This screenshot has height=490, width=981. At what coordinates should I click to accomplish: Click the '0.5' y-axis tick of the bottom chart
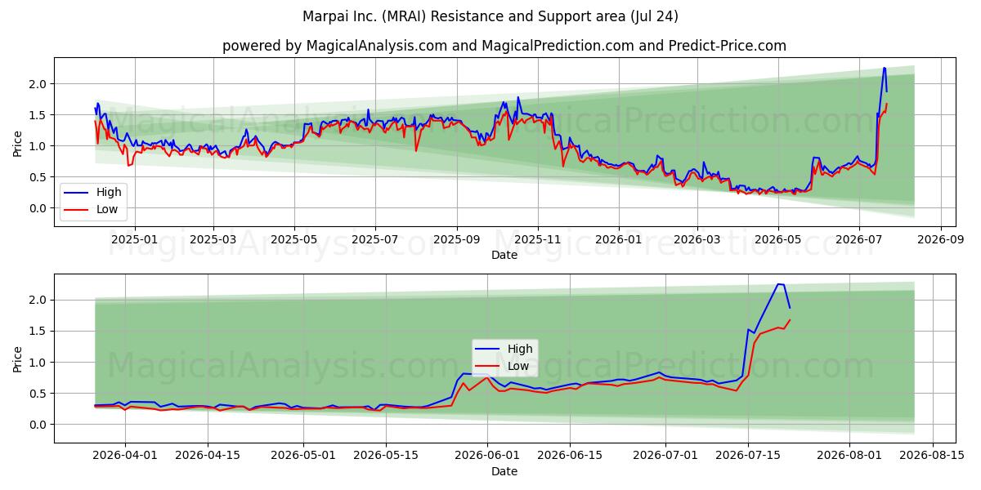[39, 394]
